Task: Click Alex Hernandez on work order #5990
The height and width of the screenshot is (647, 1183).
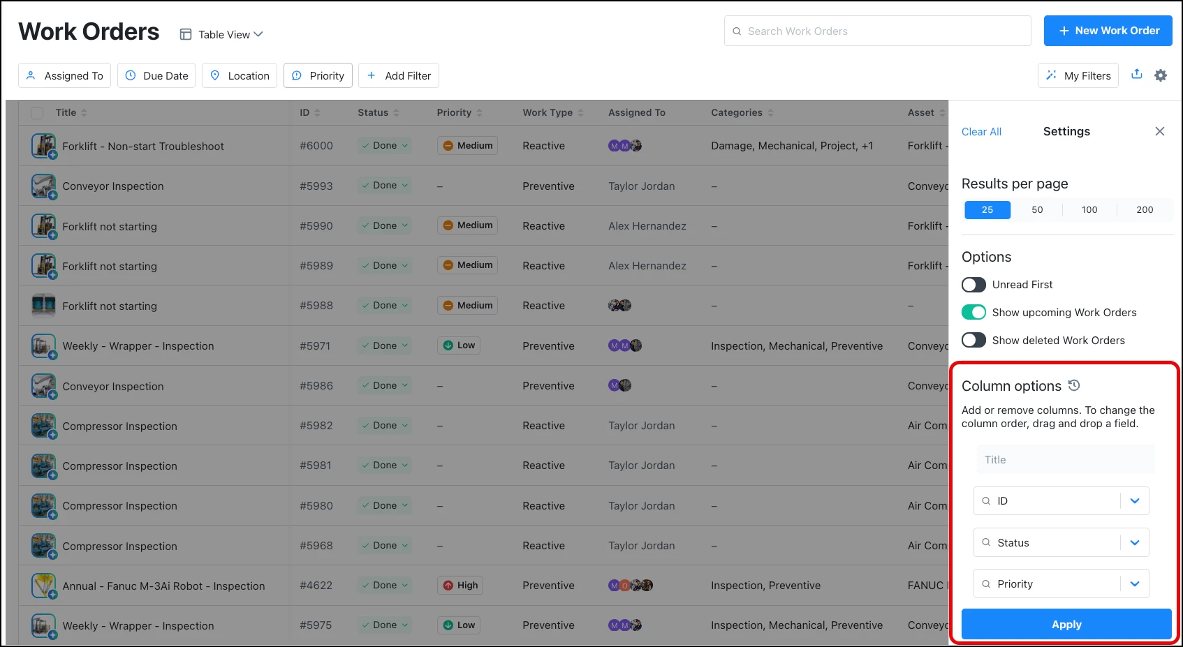Action: (x=647, y=226)
